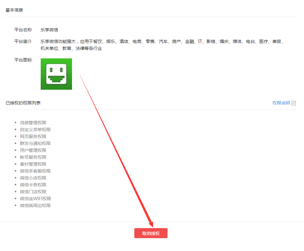Click the document icon beside 权限说明
Image resolution: width=304 pixels, height=251 pixels.
294,103
